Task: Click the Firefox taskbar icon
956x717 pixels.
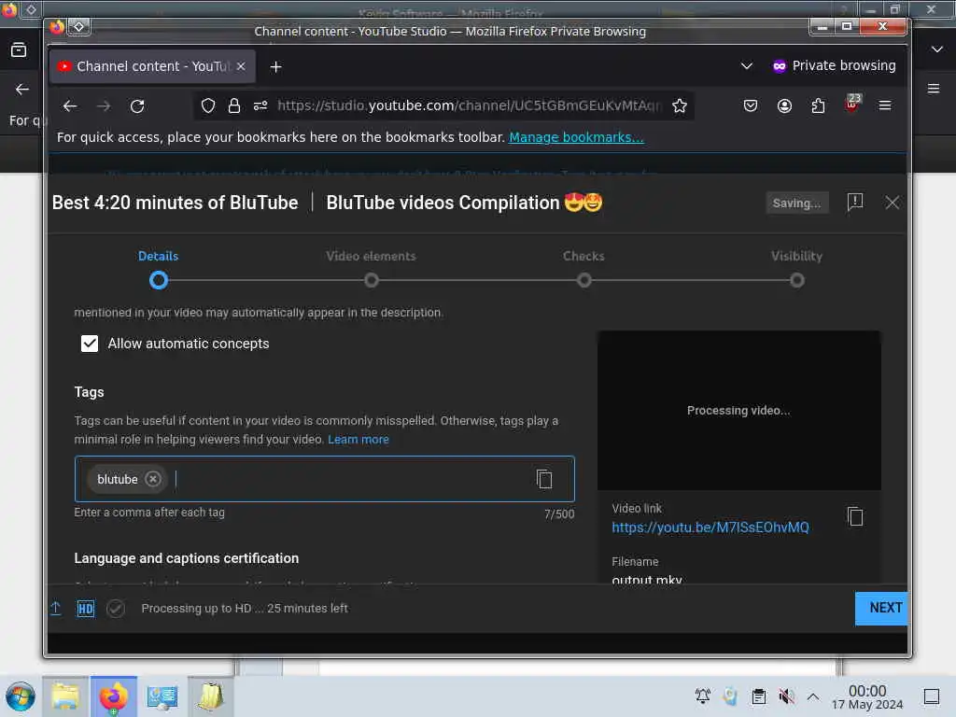Action: tap(113, 696)
